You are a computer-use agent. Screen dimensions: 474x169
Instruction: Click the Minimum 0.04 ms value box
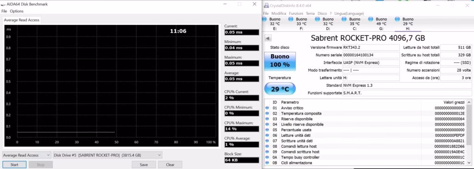coord(242,48)
